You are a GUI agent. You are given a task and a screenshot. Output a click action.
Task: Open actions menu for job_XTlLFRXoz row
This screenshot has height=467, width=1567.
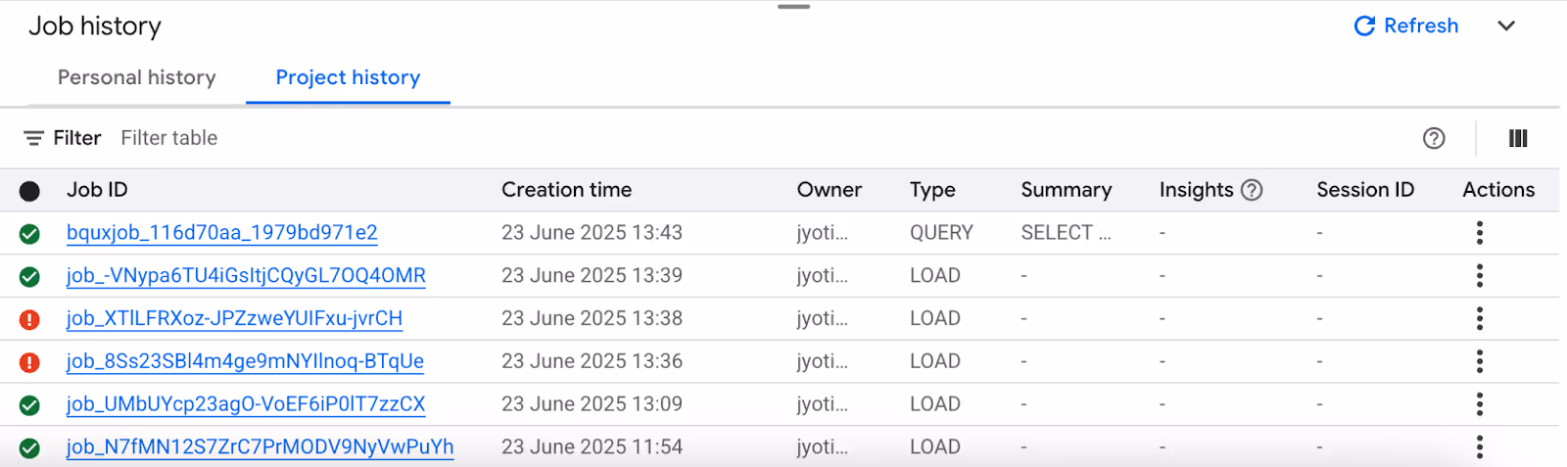pyautogui.click(x=1480, y=318)
